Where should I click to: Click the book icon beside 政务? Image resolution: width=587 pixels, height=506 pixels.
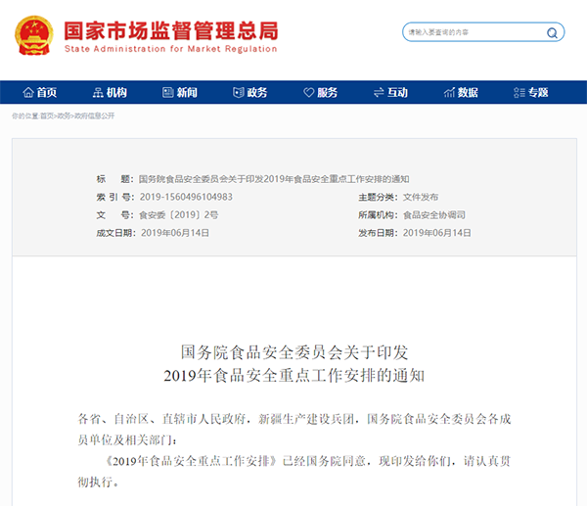click(239, 92)
